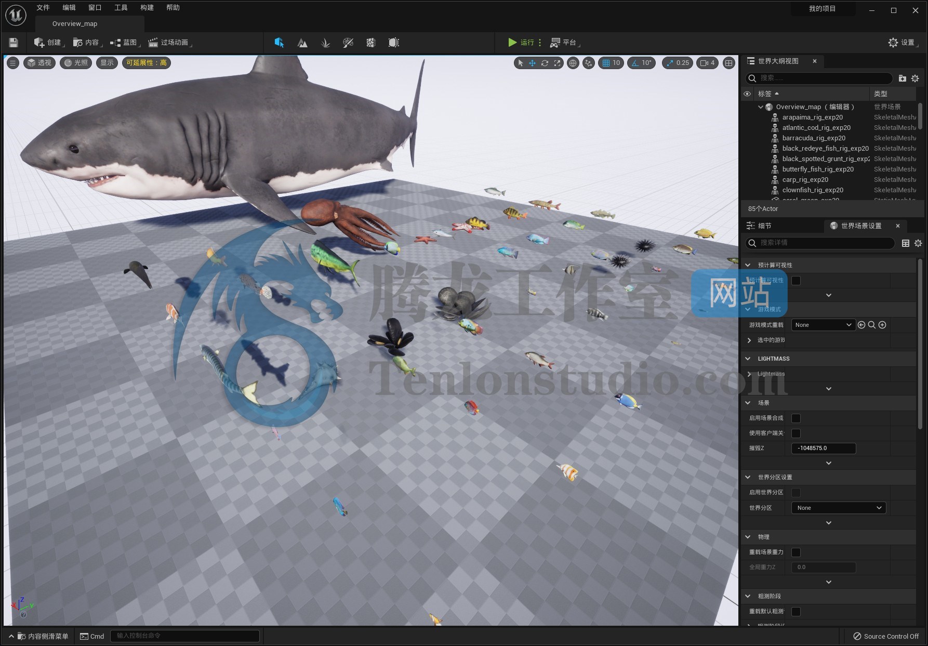
Task: Click the Save icon in the toolbar
Action: pyautogui.click(x=13, y=42)
